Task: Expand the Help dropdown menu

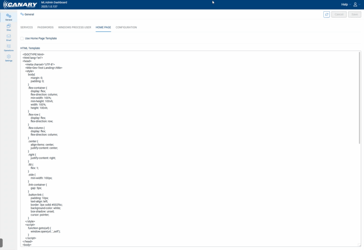Action: point(344,5)
